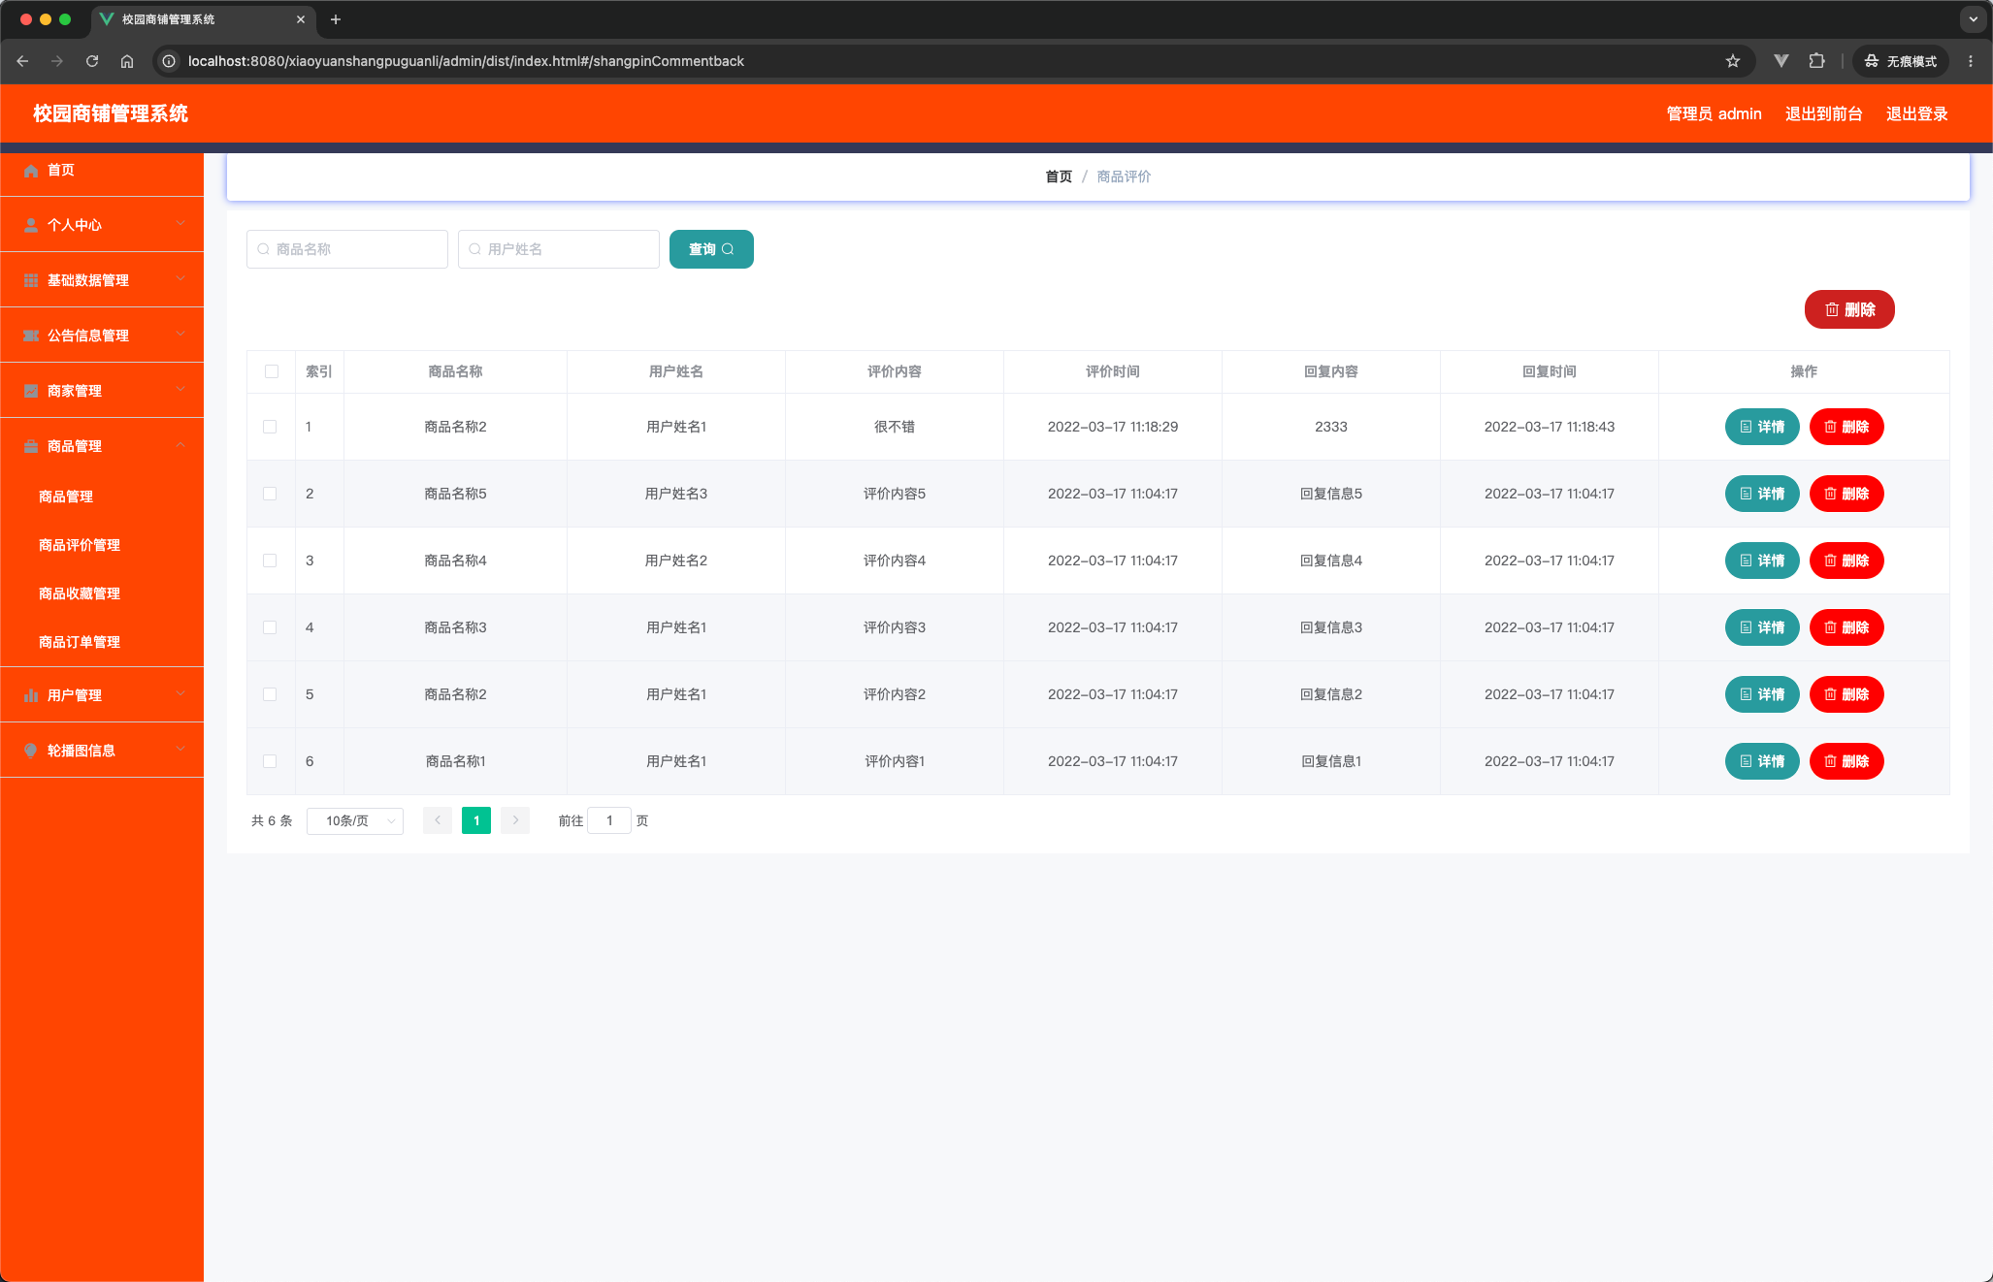Screen dimensions: 1993x1282
Task: Expand the 公告信息管理 menu chevron
Action: [x=180, y=335]
